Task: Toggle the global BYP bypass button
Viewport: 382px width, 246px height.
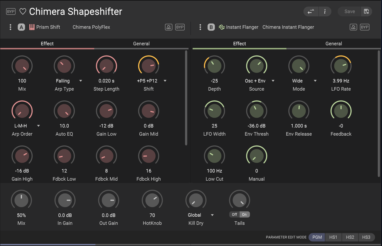Action: click(11, 12)
